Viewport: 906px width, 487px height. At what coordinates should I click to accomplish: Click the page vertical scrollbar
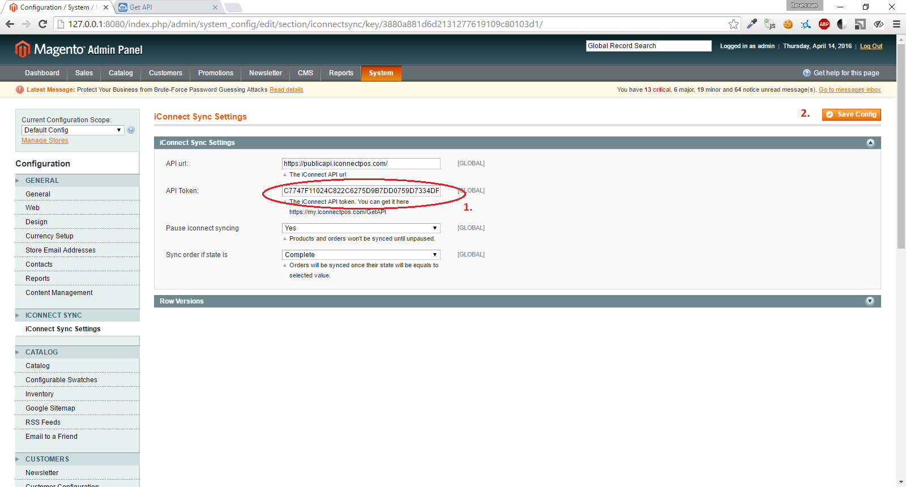pyautogui.click(x=901, y=147)
